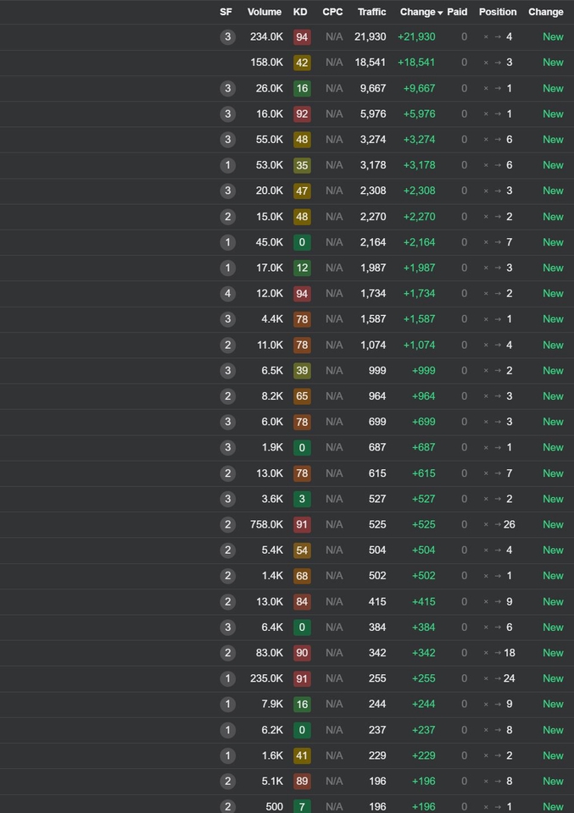The image size is (574, 813).
Task: Click the KD 39 badge
Action: click(x=302, y=371)
